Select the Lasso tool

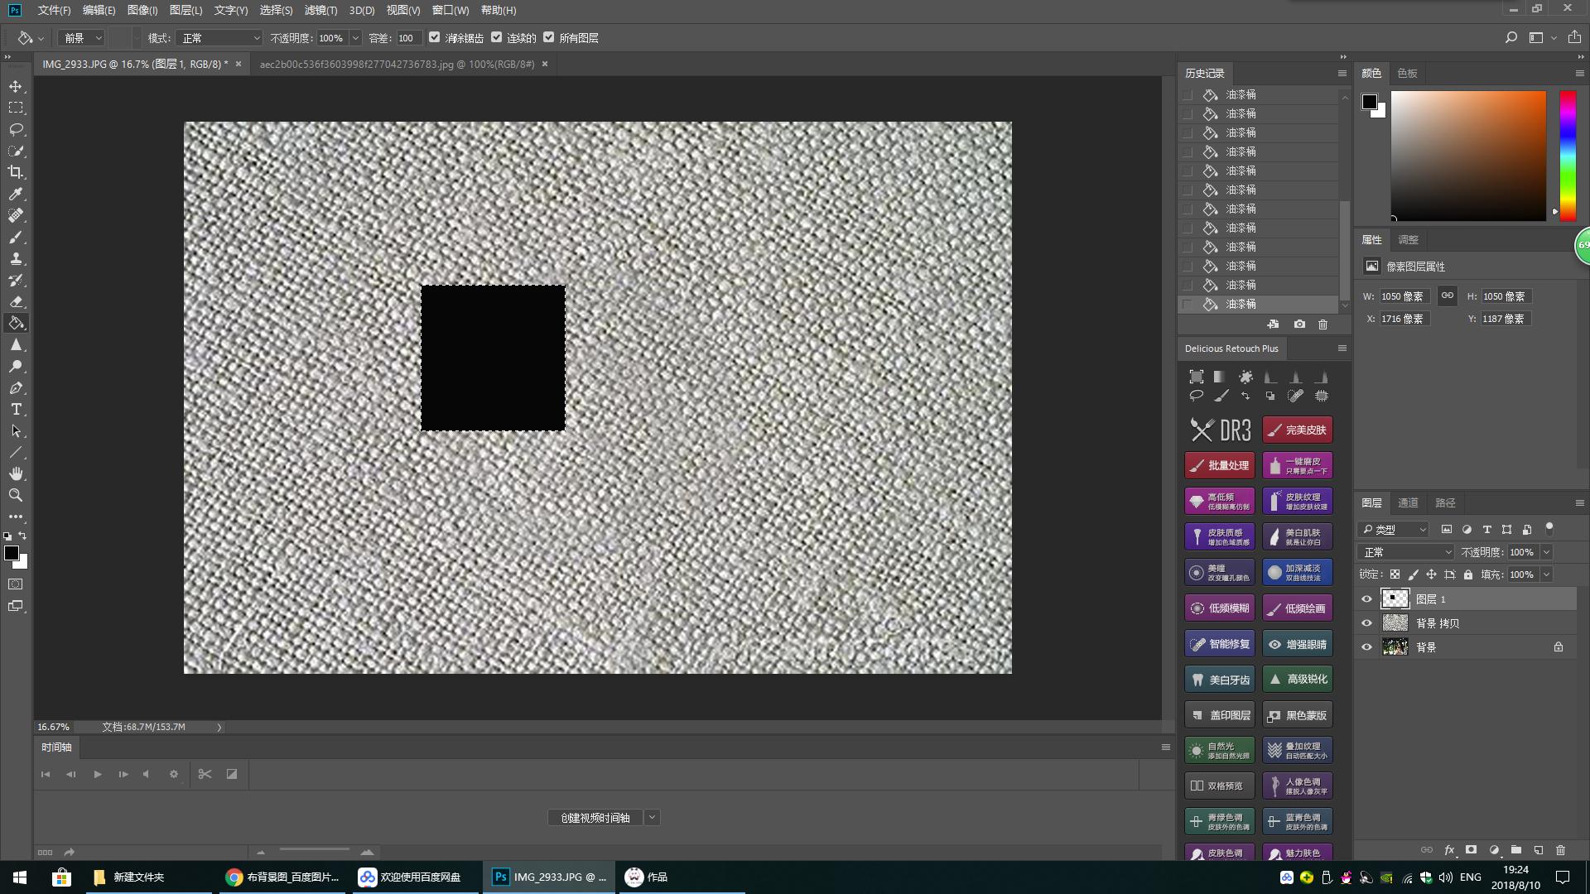tap(16, 129)
